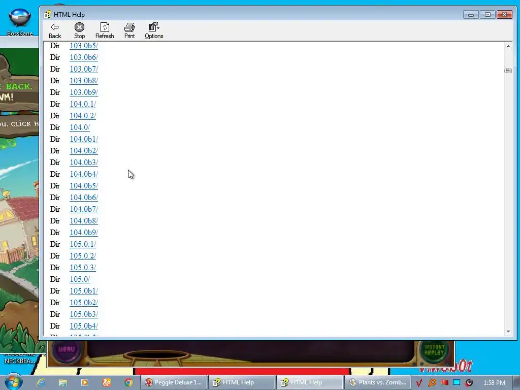This screenshot has height=390, width=520.
Task: Click the scrollbar up arrow
Action: 508,46
